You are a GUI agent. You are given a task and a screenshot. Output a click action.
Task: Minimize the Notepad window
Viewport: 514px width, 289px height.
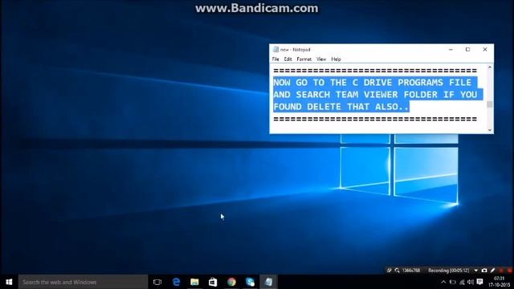pyautogui.click(x=451, y=50)
